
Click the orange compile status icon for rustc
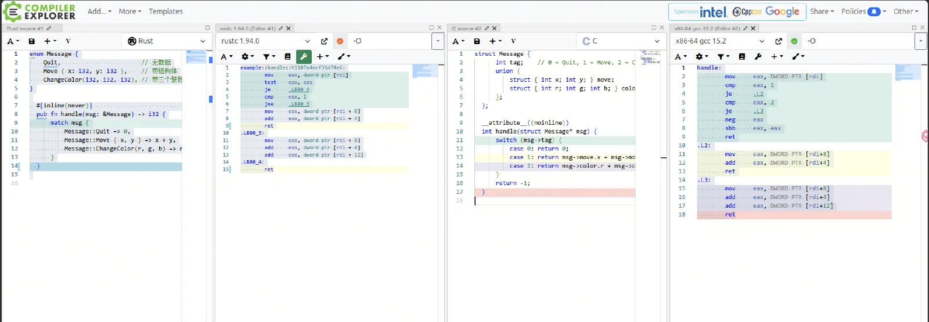click(x=340, y=41)
